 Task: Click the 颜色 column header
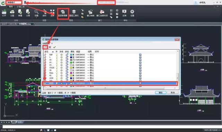pos(72,52)
